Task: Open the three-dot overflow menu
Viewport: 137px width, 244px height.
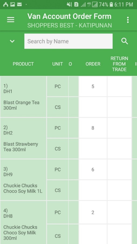Action: 128,20
